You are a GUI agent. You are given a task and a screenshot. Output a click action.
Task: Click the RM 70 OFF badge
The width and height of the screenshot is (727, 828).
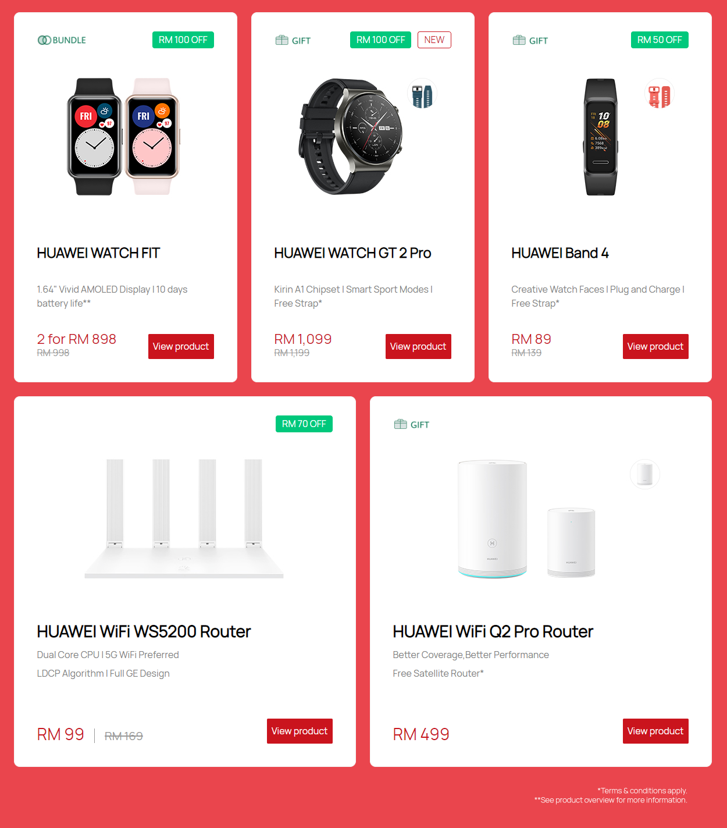coord(304,424)
